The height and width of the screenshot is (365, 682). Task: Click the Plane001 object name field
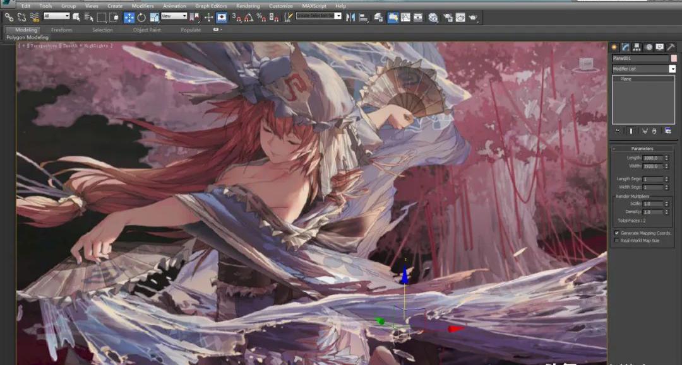click(640, 58)
